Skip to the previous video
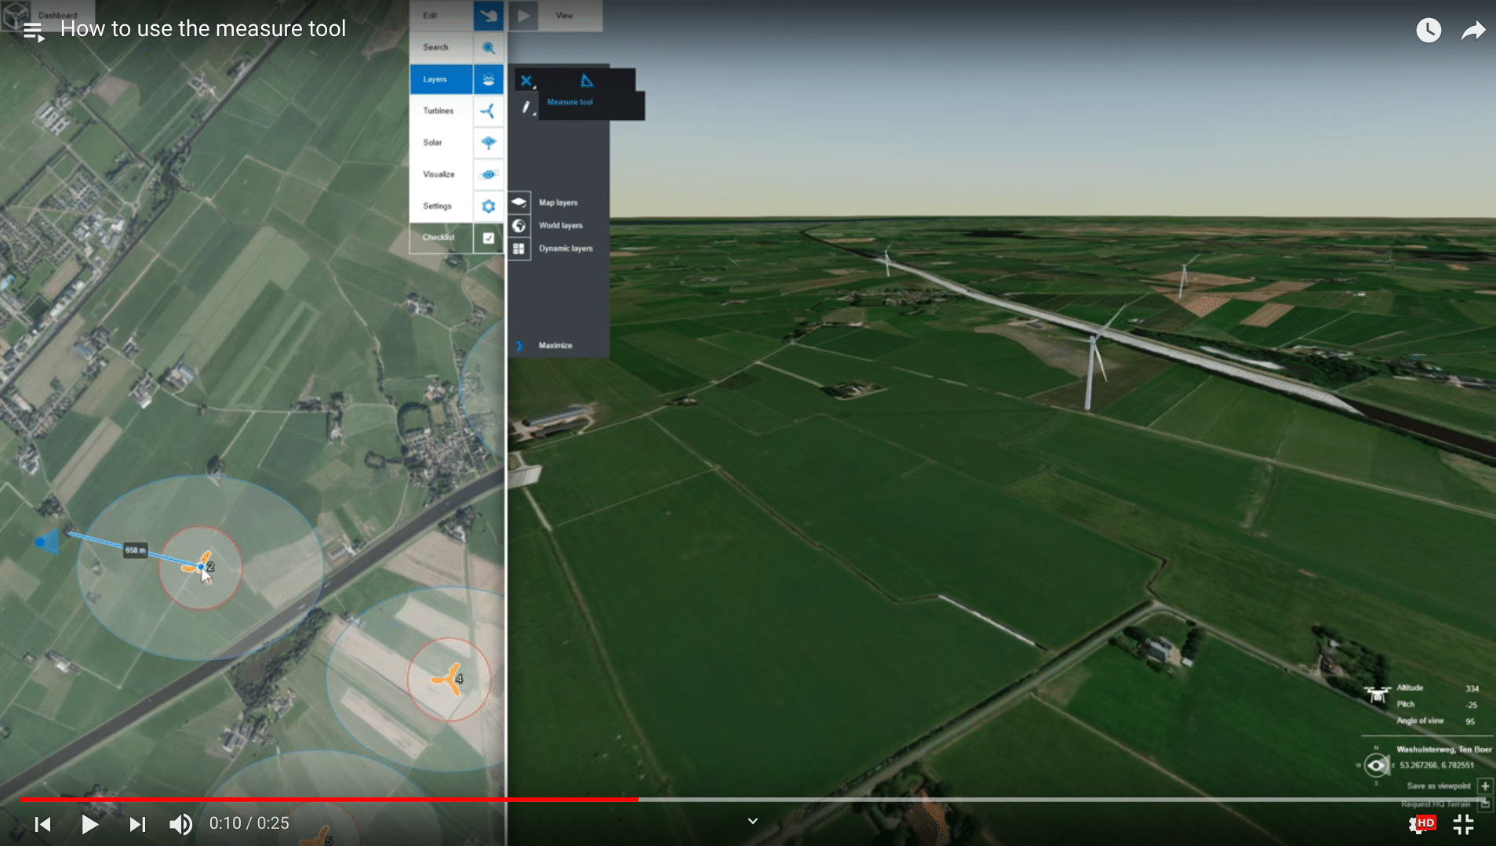The image size is (1496, 846). click(x=43, y=824)
